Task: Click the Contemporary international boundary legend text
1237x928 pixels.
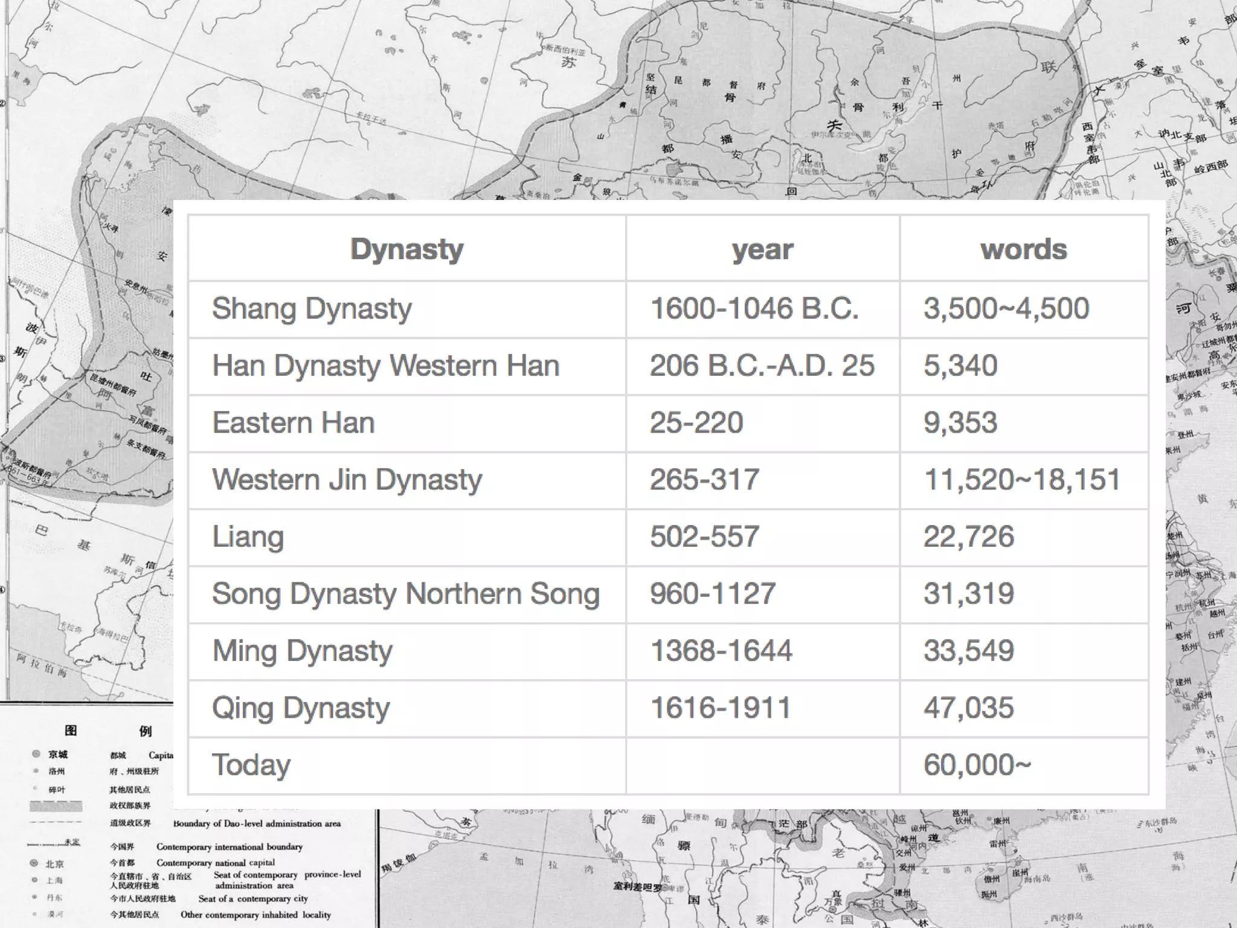Action: pyautogui.click(x=229, y=846)
